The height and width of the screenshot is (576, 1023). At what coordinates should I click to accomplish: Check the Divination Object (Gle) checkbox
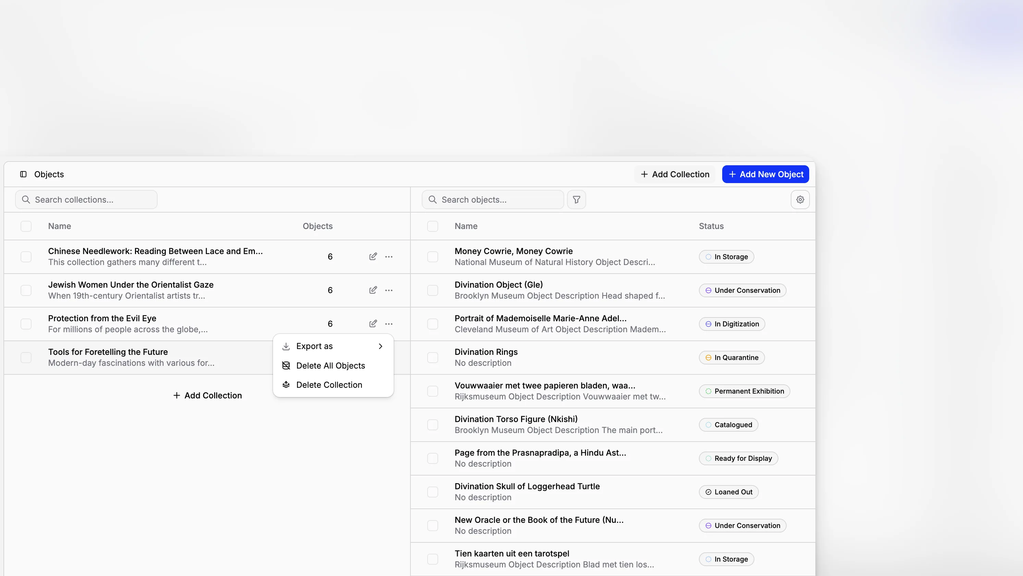pyautogui.click(x=432, y=290)
